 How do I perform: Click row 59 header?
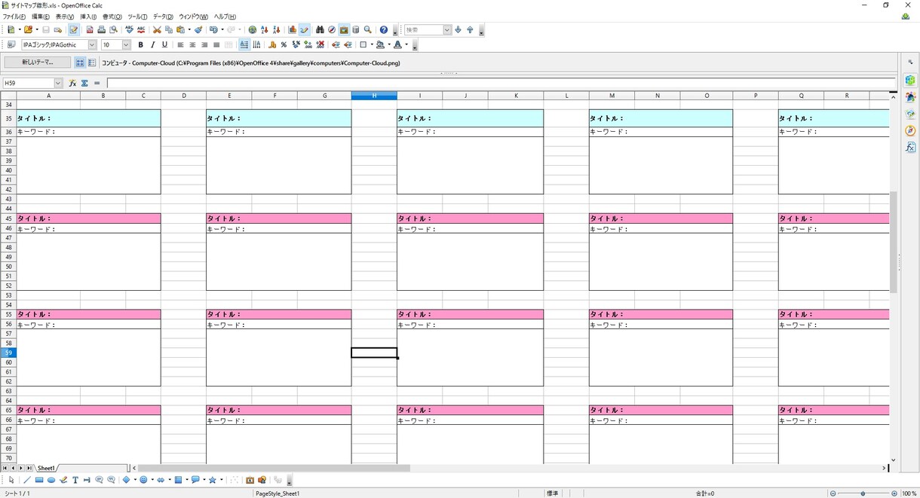pos(8,353)
